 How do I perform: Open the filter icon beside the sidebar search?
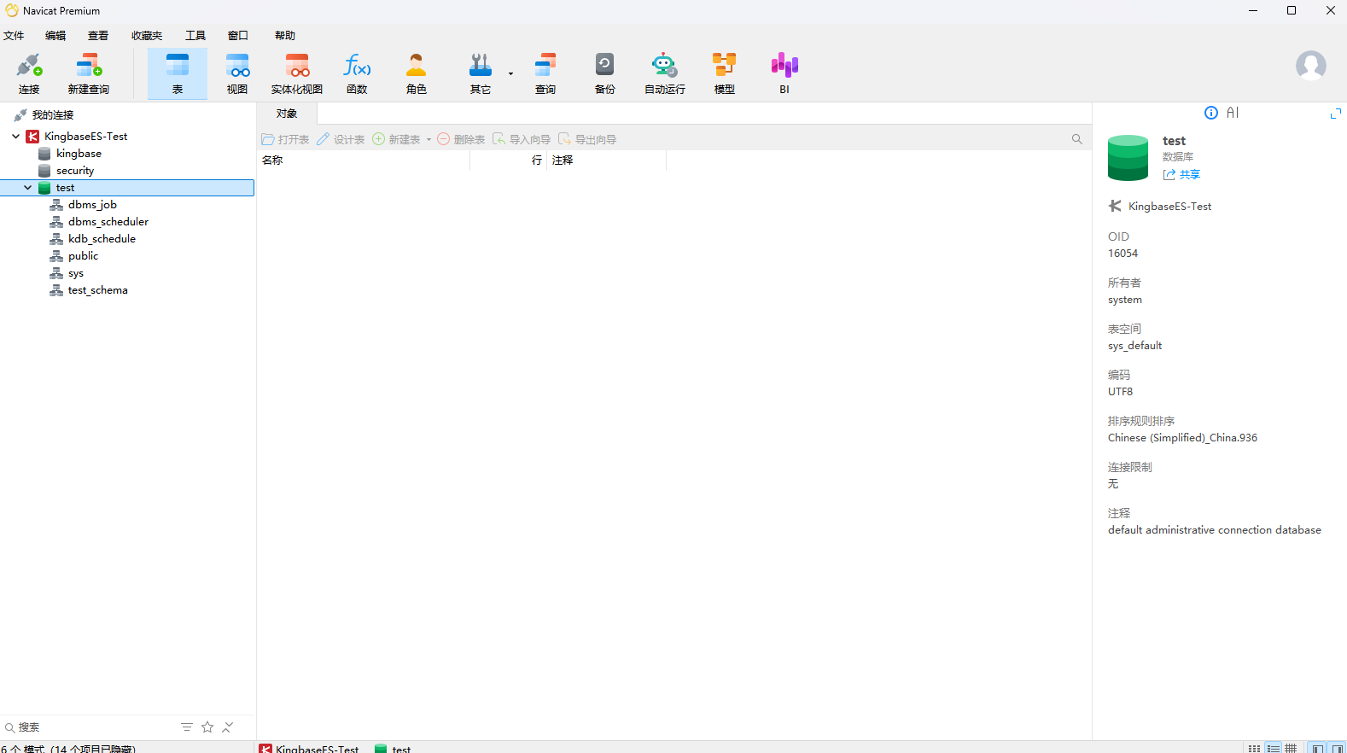pos(187,727)
